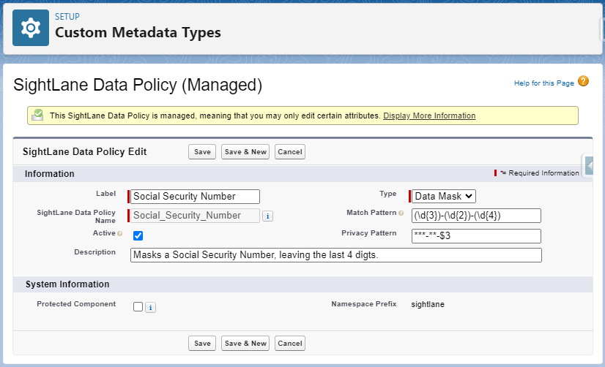
Task: Uncheck the Active checkbox
Action: (138, 235)
